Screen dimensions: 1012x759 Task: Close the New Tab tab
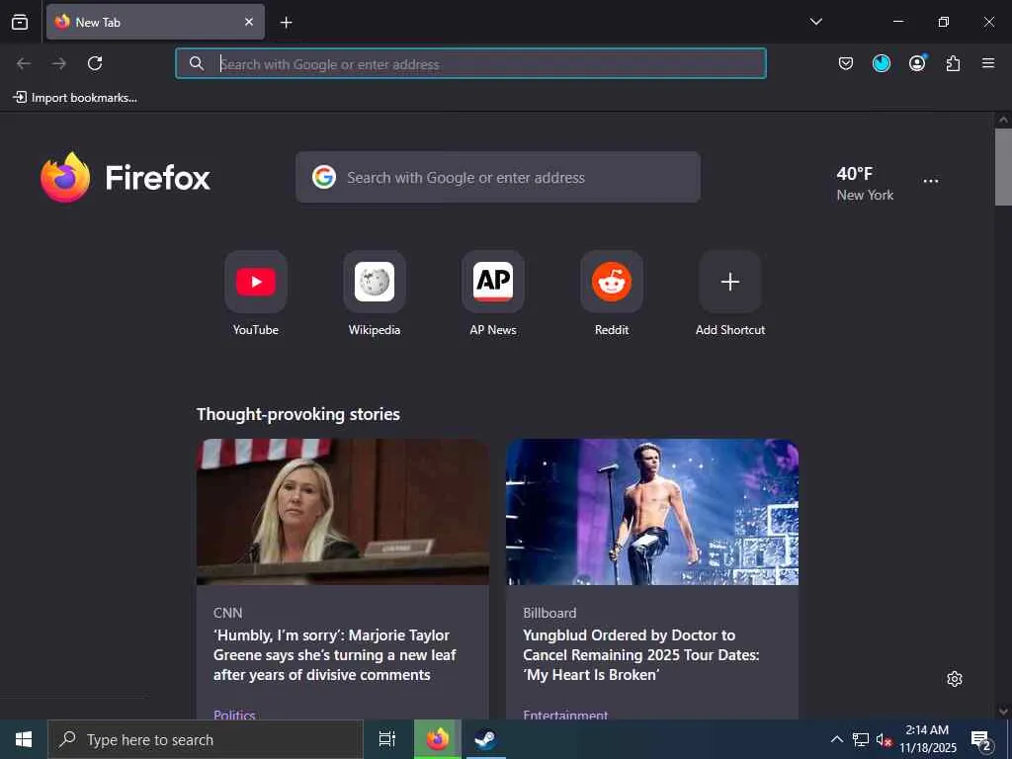coord(248,22)
